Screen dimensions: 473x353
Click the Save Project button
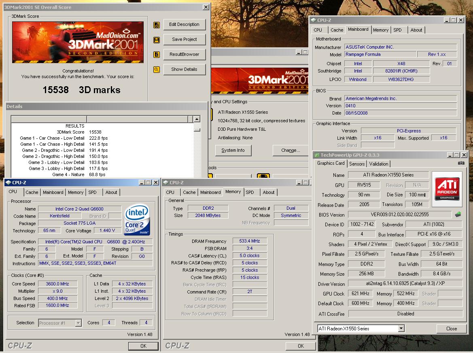click(185, 39)
